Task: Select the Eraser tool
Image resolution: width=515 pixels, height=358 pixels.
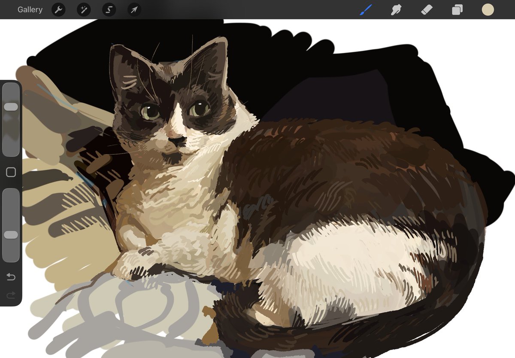Action: tap(427, 9)
